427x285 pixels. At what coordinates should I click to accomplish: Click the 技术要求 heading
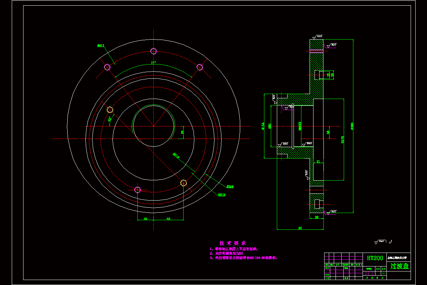click(232, 243)
